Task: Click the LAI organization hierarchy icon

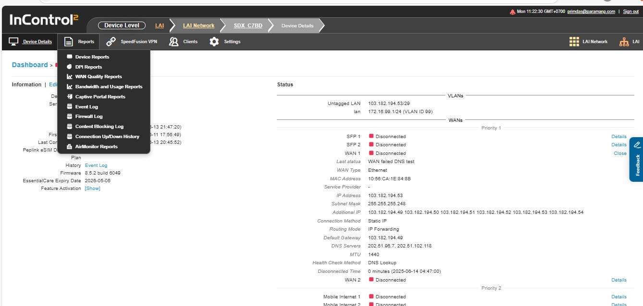Action: pyautogui.click(x=624, y=42)
